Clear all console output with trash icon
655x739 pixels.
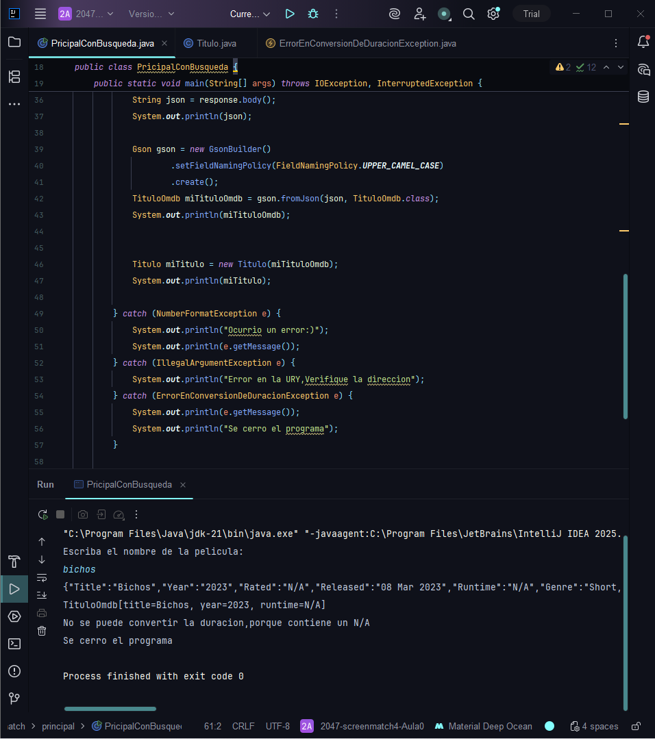[x=42, y=631]
